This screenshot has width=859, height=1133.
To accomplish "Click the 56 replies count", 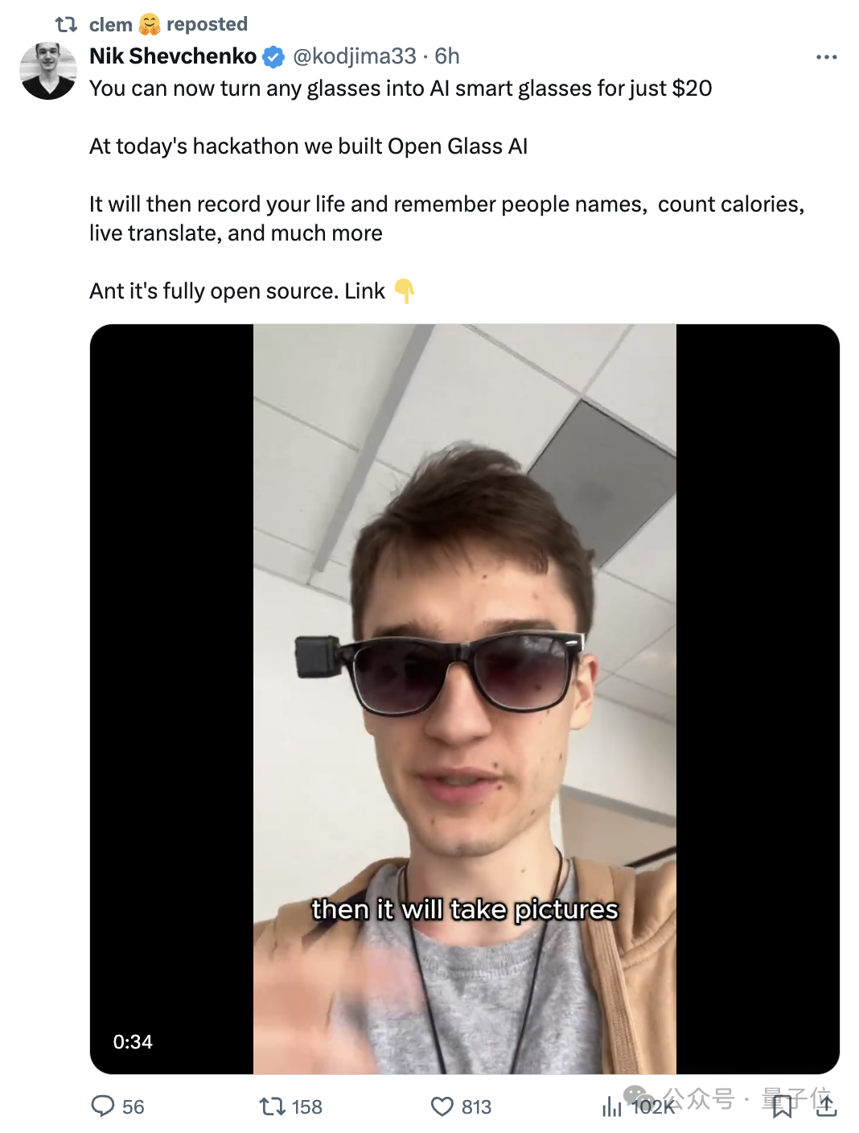I will point(134,1107).
